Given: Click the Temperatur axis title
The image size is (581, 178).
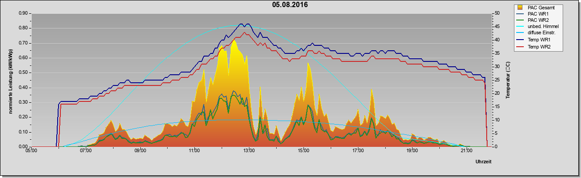Looking at the screenshot, I should click(x=508, y=80).
